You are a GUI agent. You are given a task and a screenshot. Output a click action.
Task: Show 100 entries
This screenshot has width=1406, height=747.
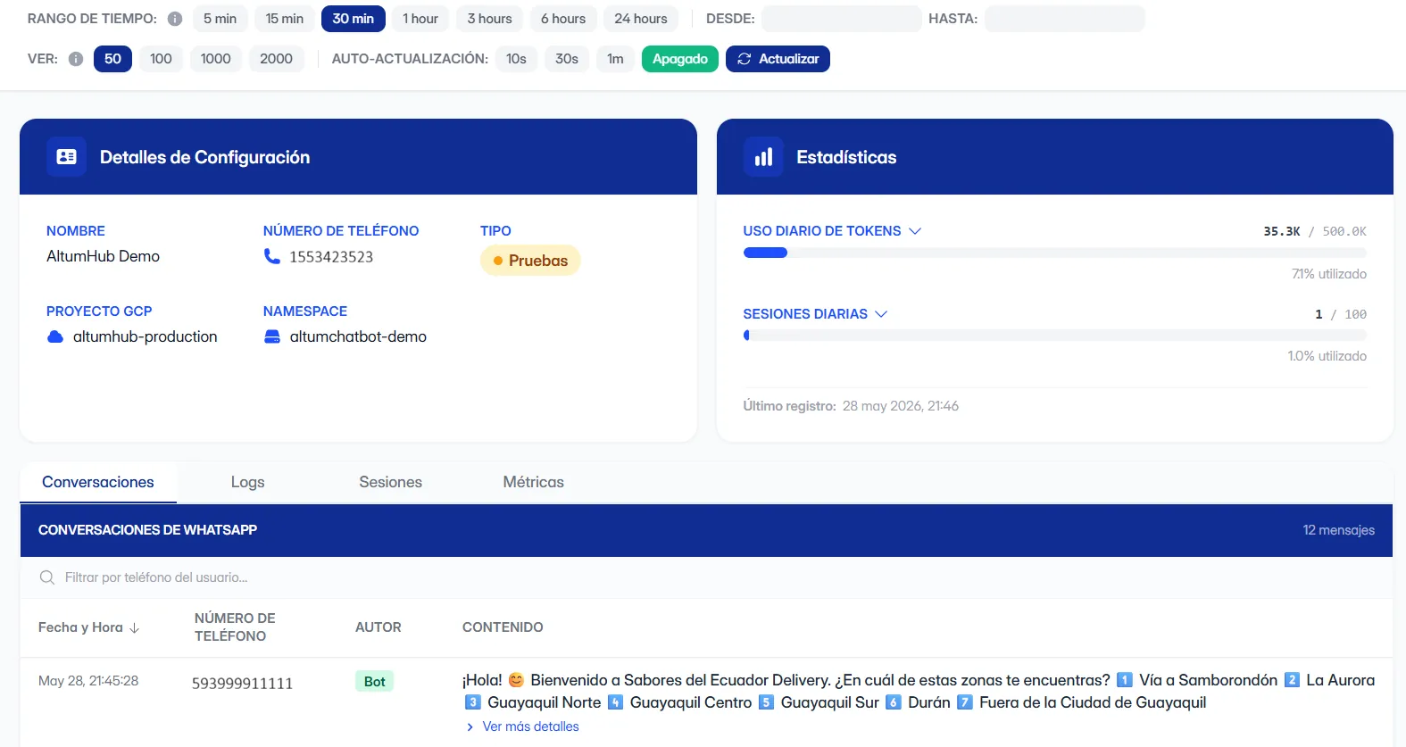[x=161, y=59]
